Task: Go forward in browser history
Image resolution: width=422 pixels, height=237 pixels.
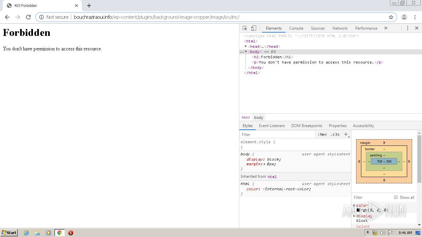Action: [x=18, y=17]
